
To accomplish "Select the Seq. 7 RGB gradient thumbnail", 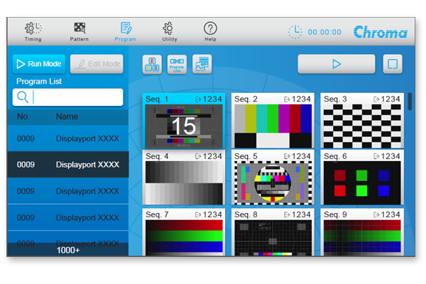I will pos(184,232).
